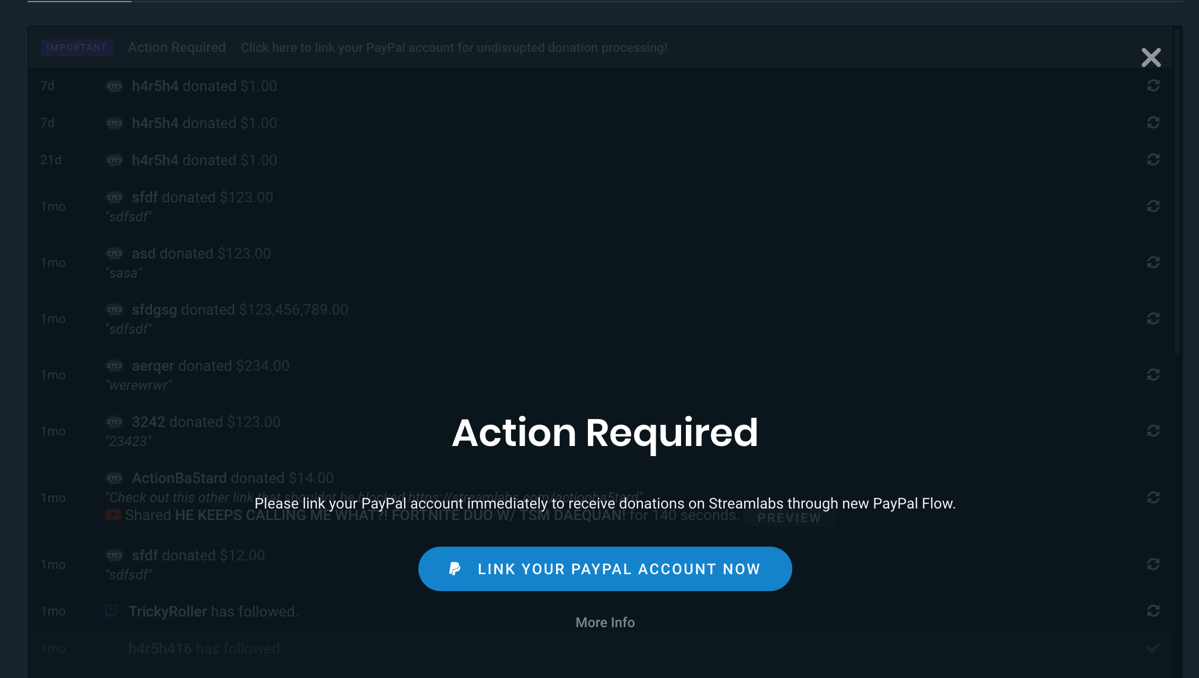Replay ActionBa5tard's $14.00 donation alert
Image resolution: width=1199 pixels, height=678 pixels.
(1153, 497)
